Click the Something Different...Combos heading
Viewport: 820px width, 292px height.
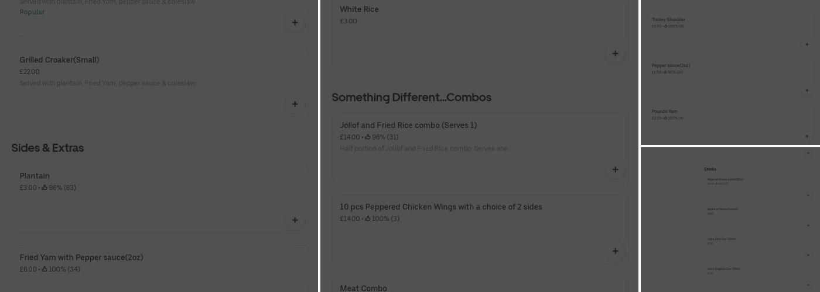(411, 97)
